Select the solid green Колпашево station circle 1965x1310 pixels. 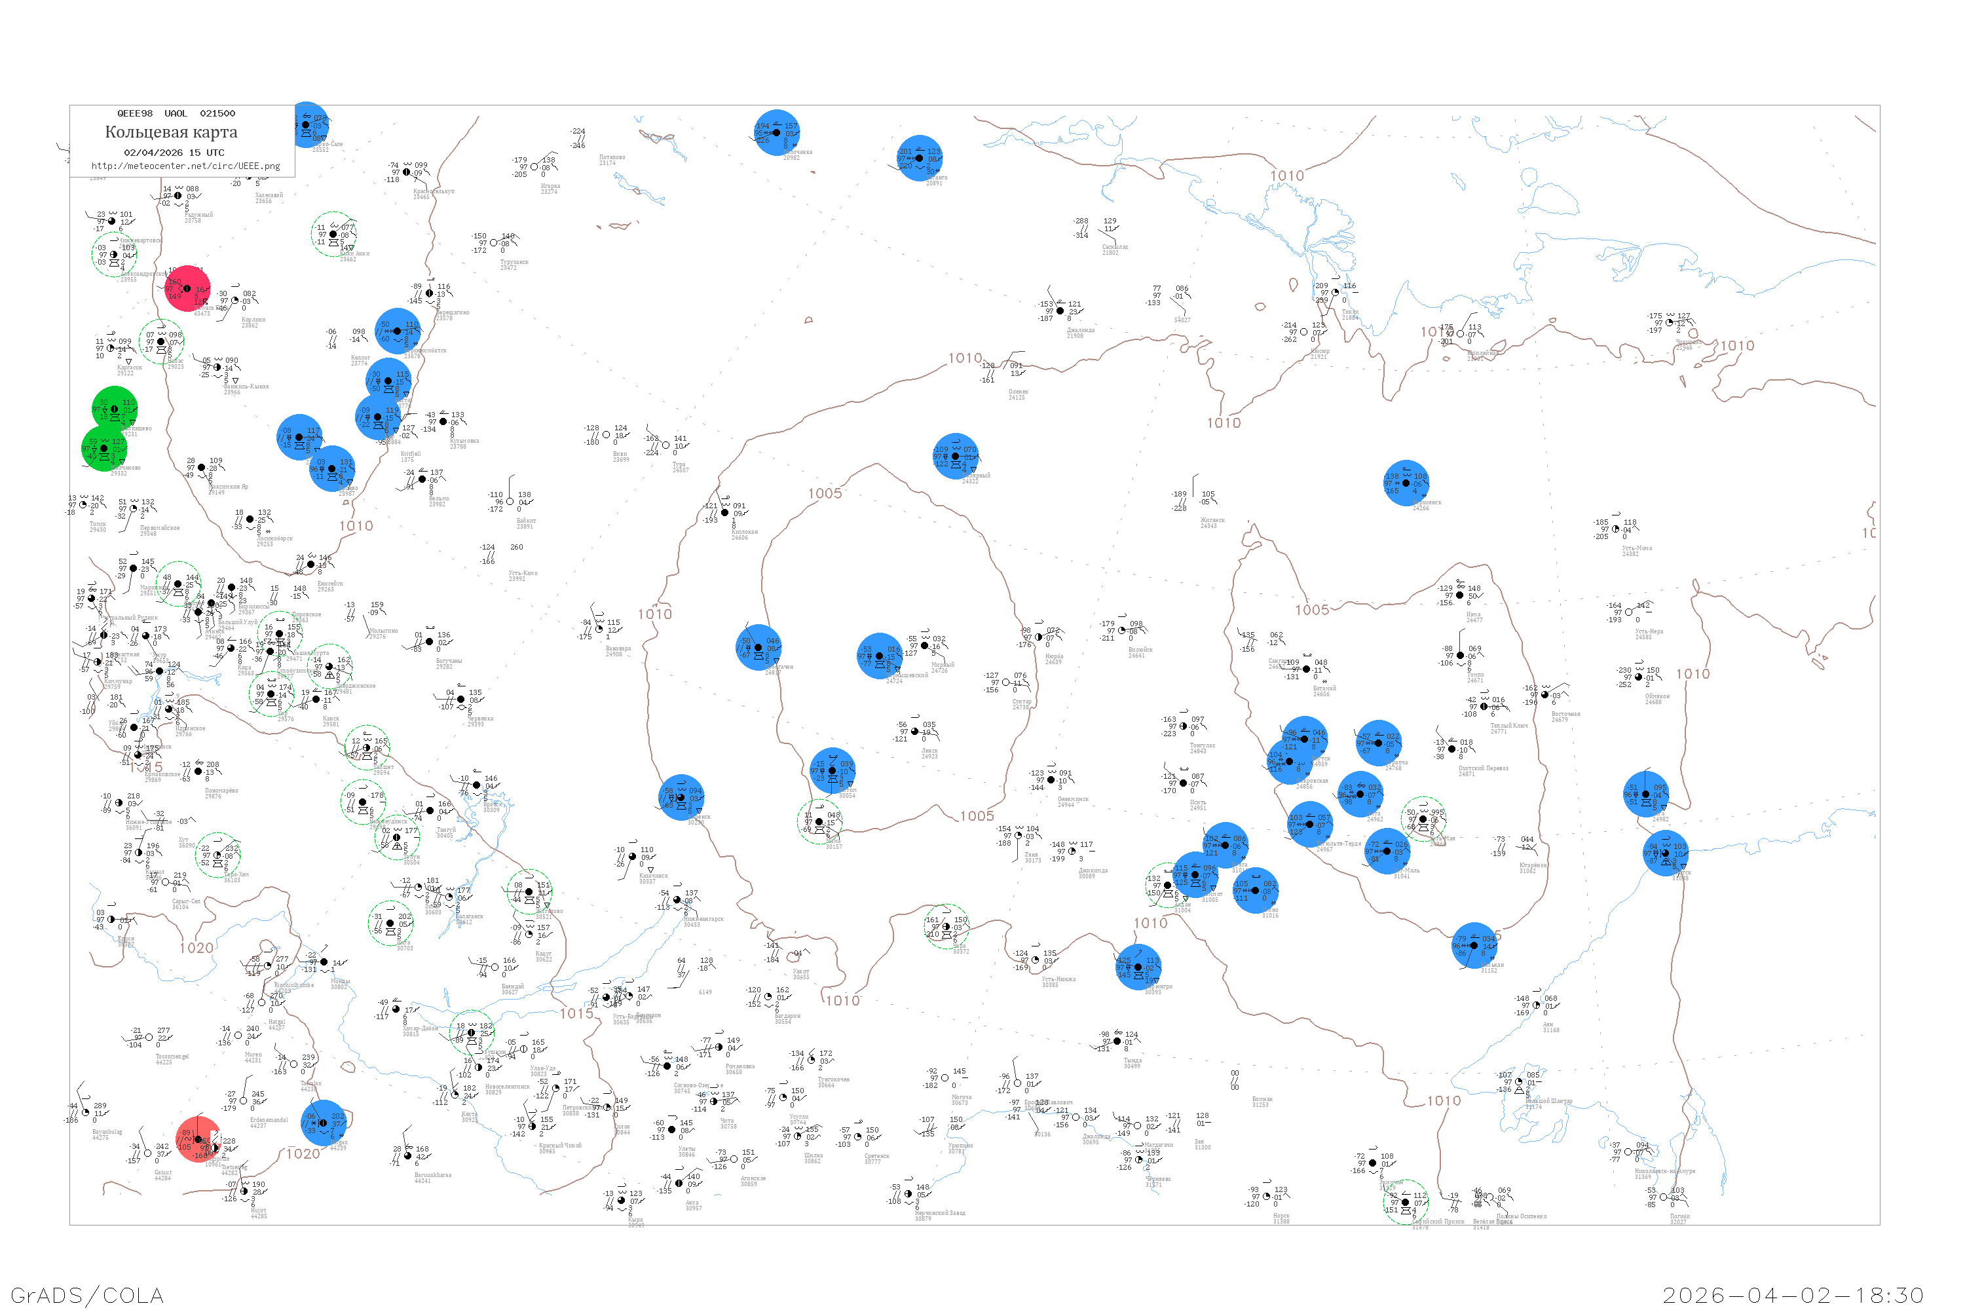(x=115, y=409)
